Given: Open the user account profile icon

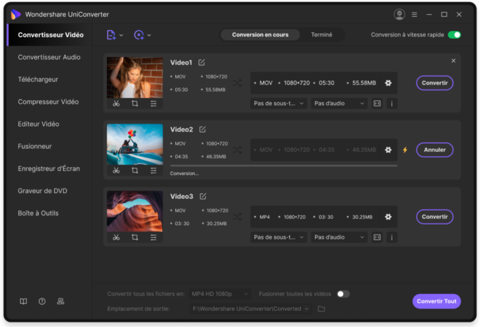Looking at the screenshot, I should (x=400, y=14).
